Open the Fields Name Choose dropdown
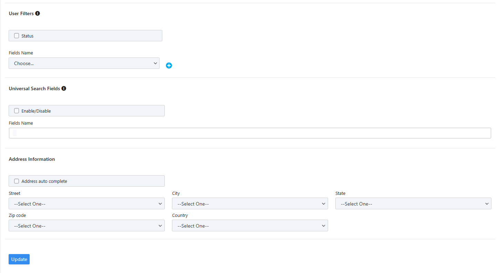This screenshot has width=498, height=273. [x=84, y=63]
